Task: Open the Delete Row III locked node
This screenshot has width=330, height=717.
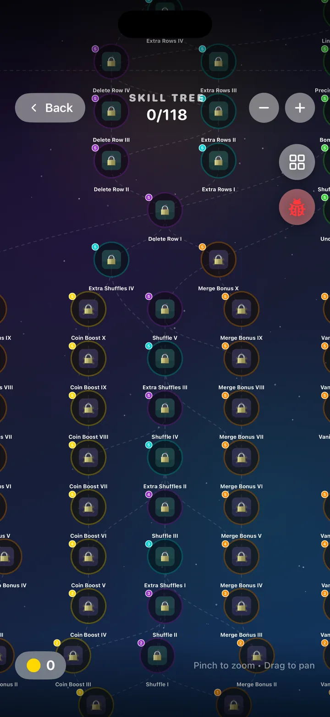Action: click(111, 111)
